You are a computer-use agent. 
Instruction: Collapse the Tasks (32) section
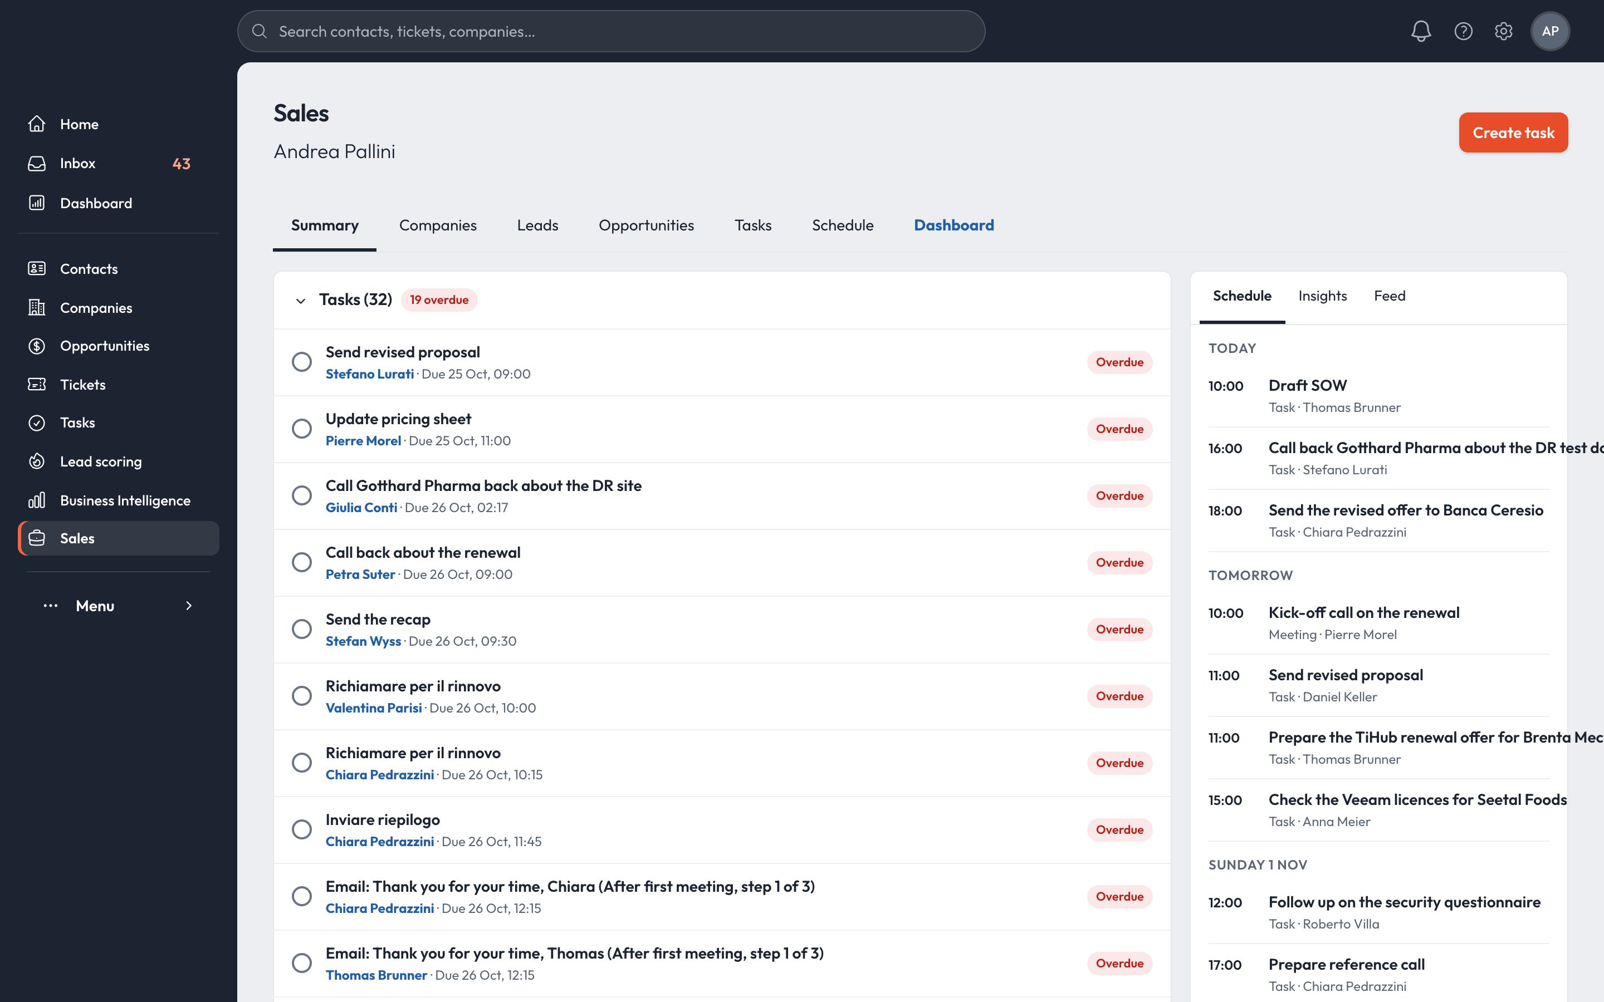pyautogui.click(x=300, y=300)
